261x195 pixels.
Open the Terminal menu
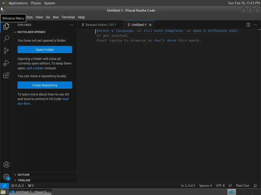pos(68,17)
